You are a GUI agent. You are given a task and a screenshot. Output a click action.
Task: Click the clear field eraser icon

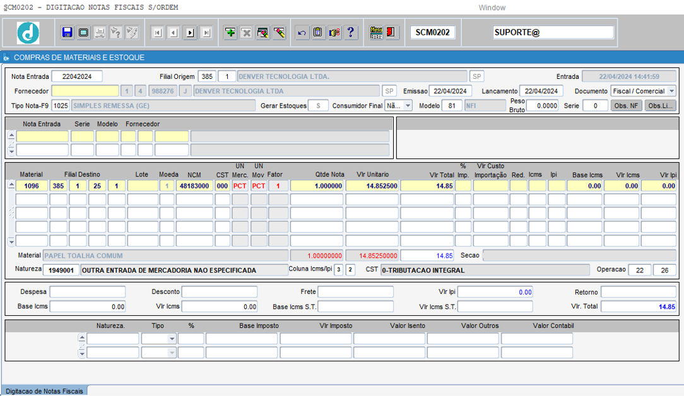point(279,33)
